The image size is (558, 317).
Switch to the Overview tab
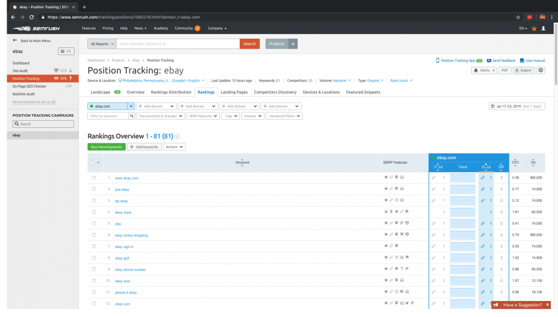135,92
